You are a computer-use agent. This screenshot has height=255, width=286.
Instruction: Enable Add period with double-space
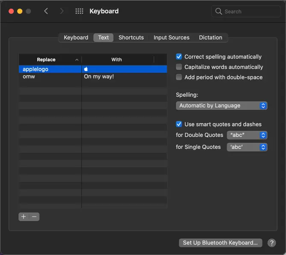179,77
